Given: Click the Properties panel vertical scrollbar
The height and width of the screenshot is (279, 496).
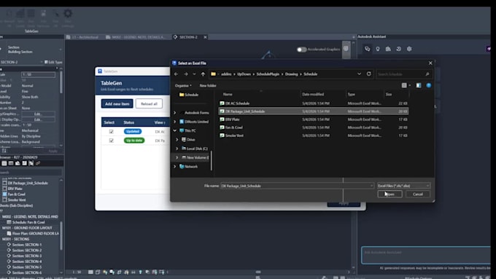Looking at the screenshot, I should pyautogui.click(x=61, y=82).
